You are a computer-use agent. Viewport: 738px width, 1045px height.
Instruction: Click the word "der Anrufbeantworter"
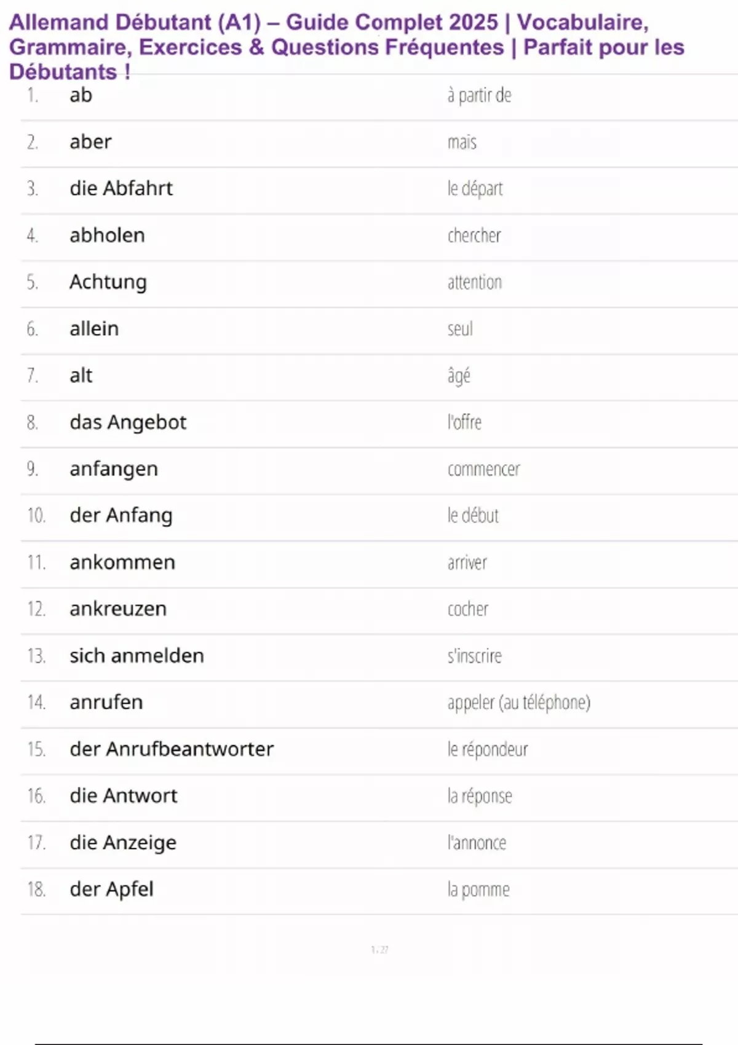tap(172, 749)
